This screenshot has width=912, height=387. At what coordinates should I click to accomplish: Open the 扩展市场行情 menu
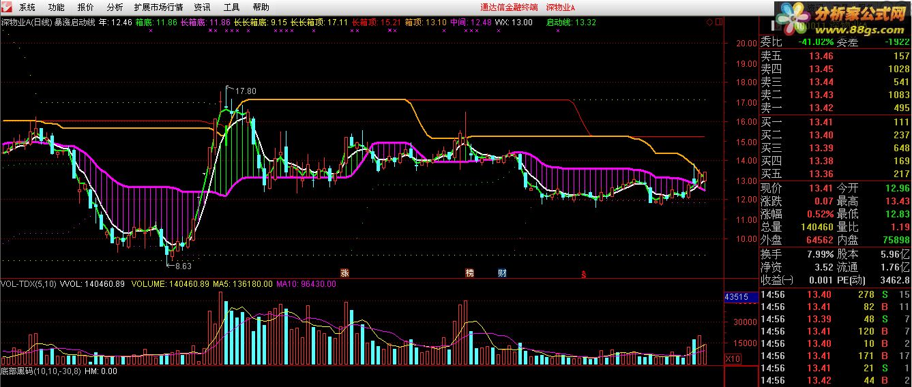point(158,7)
